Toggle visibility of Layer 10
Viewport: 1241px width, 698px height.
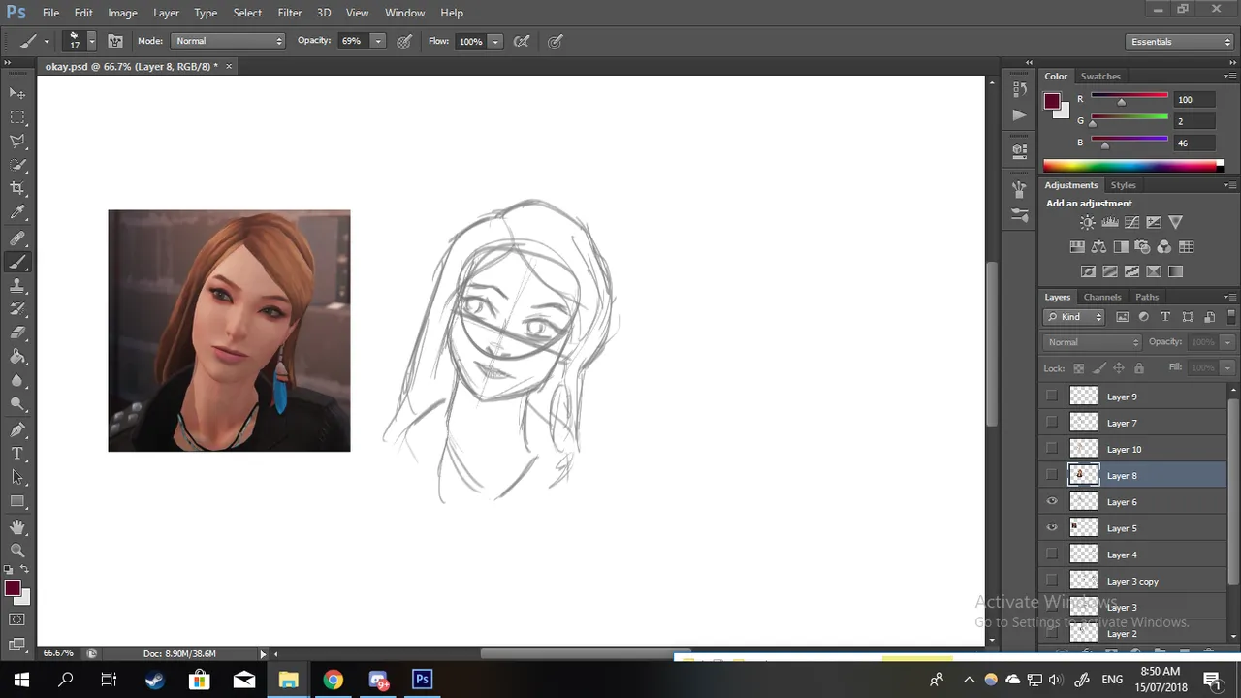coord(1052,449)
